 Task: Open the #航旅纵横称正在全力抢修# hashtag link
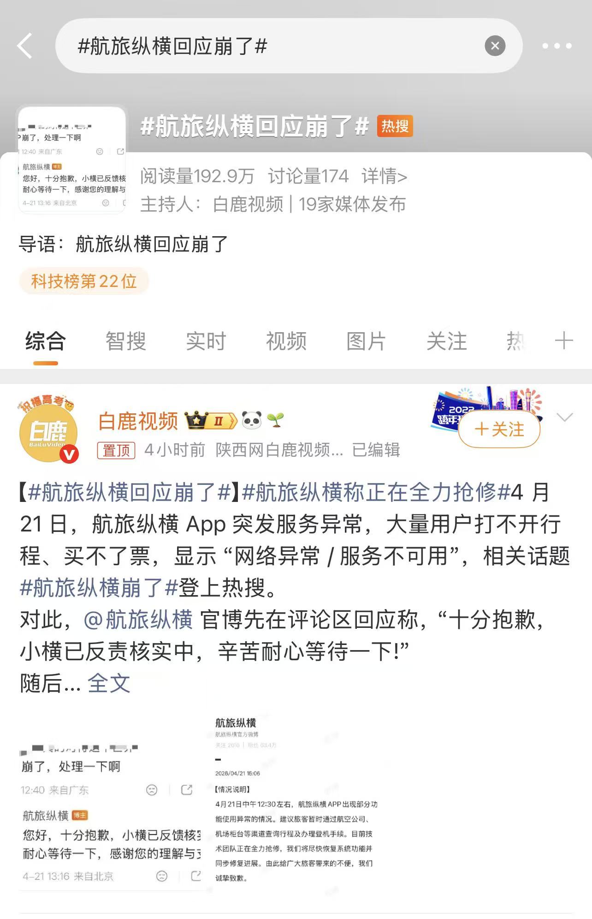click(376, 492)
